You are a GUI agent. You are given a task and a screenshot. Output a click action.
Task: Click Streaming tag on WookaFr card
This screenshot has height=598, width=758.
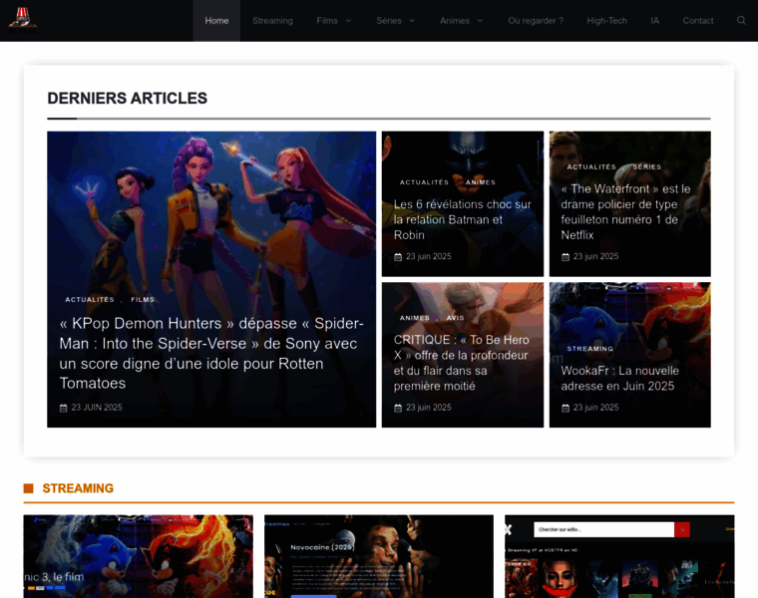589,349
